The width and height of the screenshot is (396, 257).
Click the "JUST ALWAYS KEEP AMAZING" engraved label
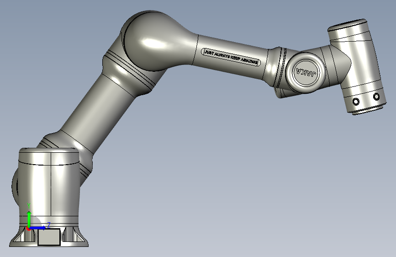pyautogui.click(x=230, y=58)
